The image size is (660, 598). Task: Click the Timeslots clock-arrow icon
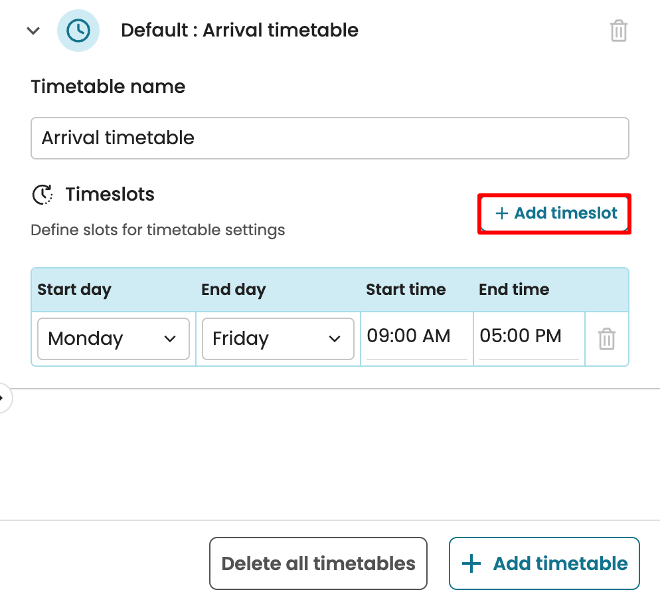[x=42, y=195]
